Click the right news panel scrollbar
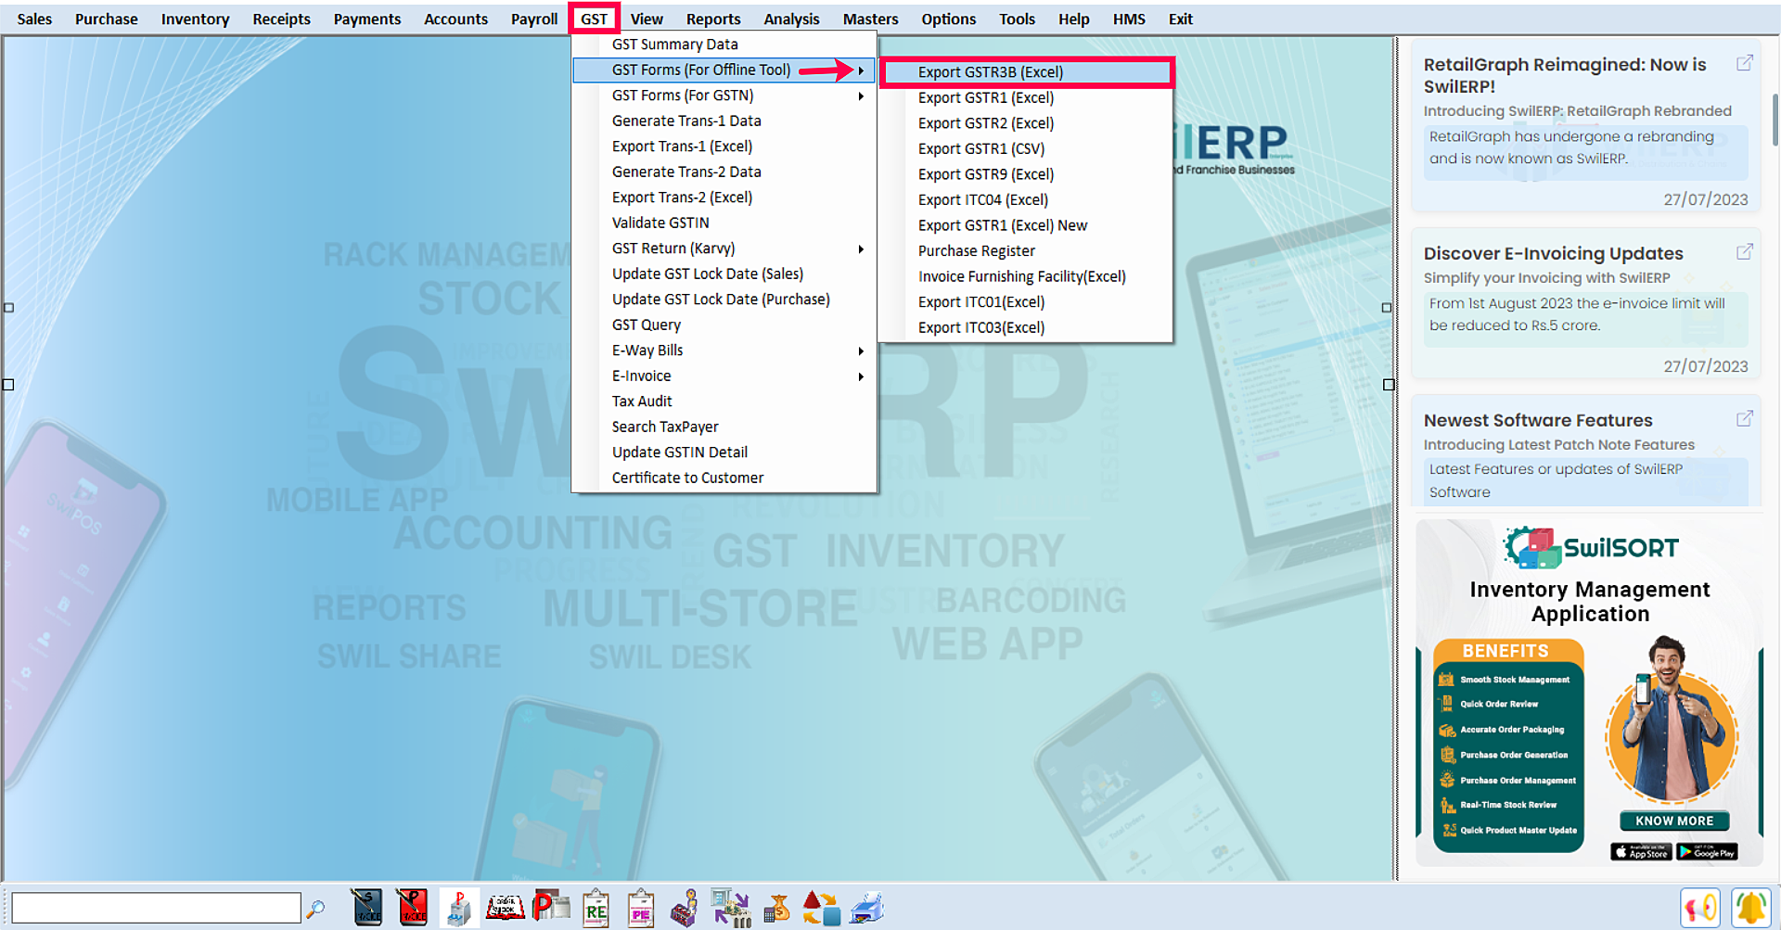Viewport: 1781px width, 930px height. click(x=1775, y=119)
